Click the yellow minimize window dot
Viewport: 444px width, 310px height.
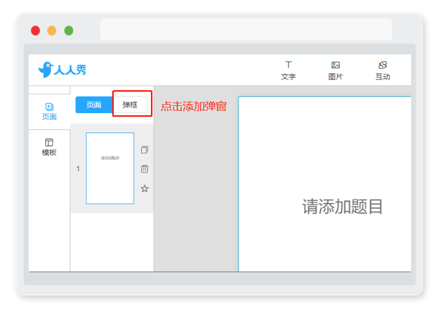click(x=52, y=30)
